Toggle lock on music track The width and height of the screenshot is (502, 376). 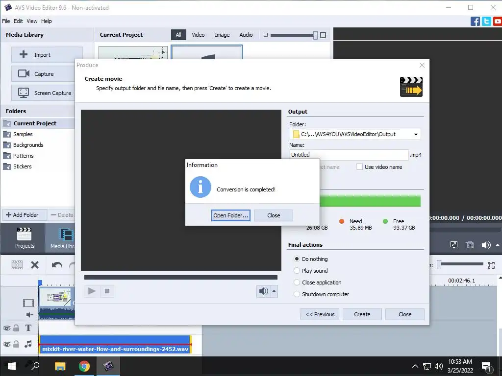pos(16,344)
